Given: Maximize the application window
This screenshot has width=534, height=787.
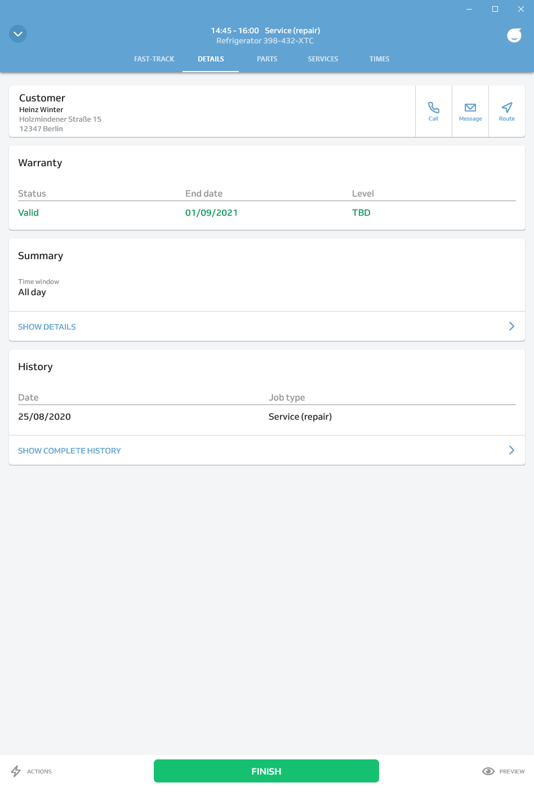Looking at the screenshot, I should tap(495, 9).
